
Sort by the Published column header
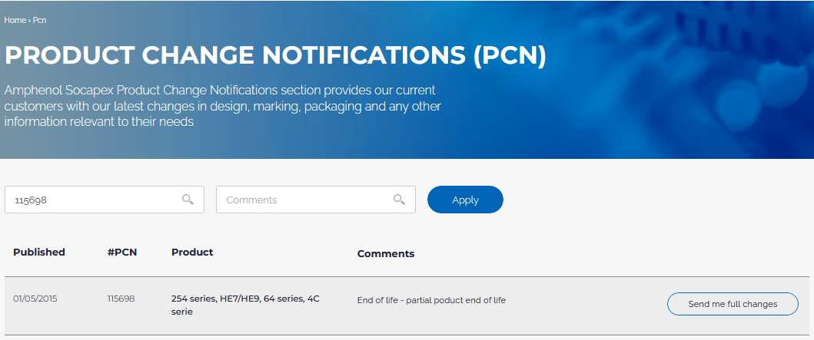coord(39,253)
